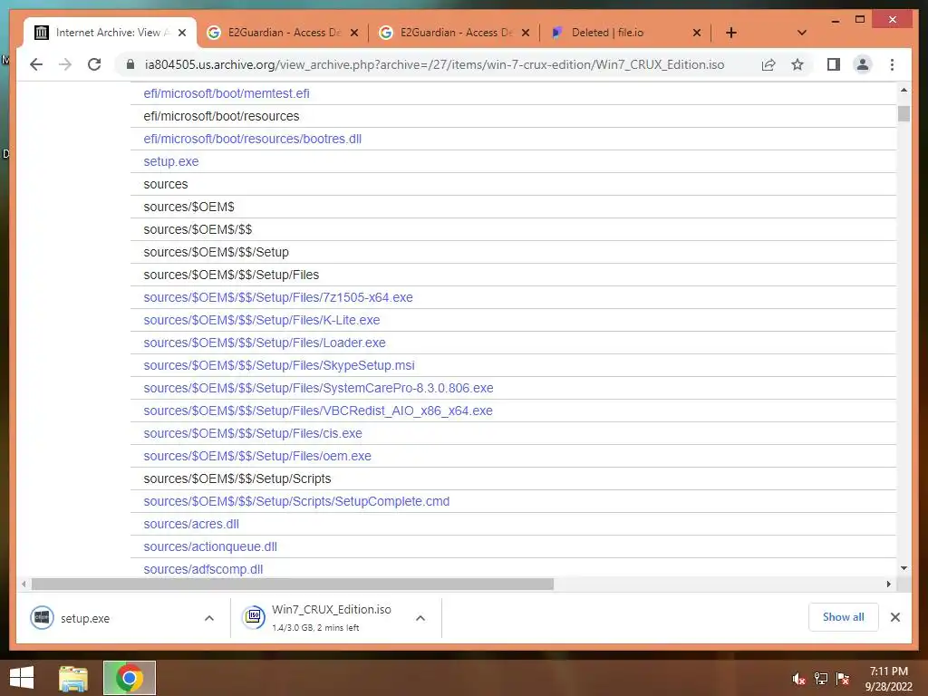Click vertical scrollbar up arrow

click(904, 90)
